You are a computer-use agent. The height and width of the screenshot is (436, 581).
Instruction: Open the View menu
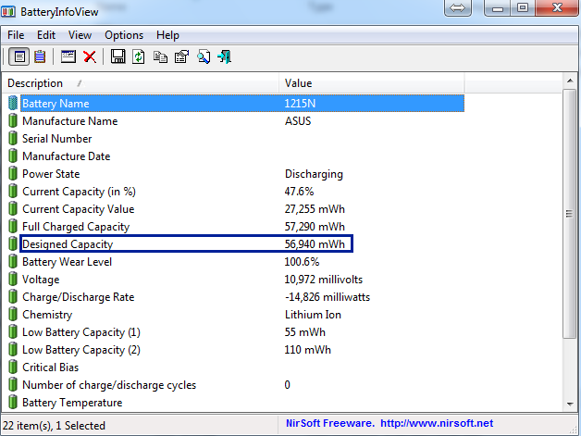[x=80, y=35]
